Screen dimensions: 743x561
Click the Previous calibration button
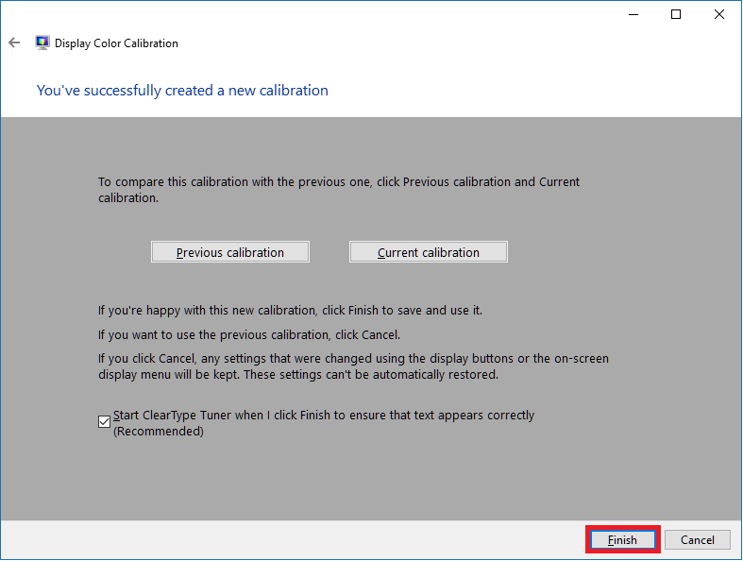click(230, 252)
